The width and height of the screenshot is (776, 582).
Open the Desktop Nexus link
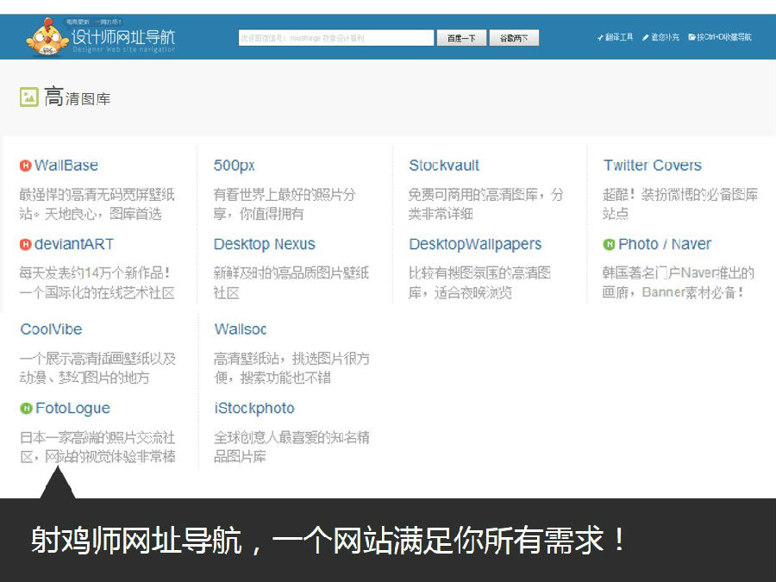coord(265,244)
